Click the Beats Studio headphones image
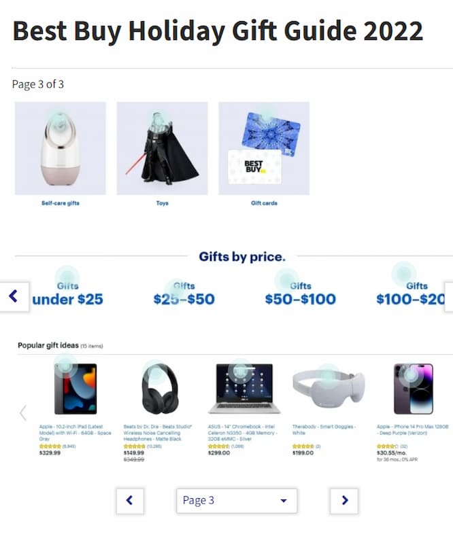Screen dimensions: 453x547 pos(160,389)
